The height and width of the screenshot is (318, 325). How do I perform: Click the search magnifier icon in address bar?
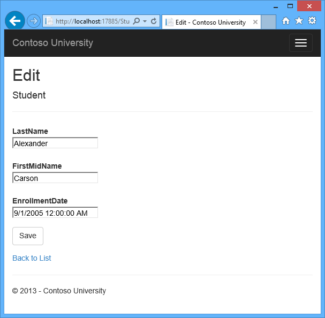[x=136, y=21]
